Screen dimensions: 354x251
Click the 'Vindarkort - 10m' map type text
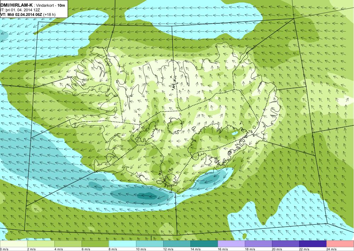click(x=51, y=5)
